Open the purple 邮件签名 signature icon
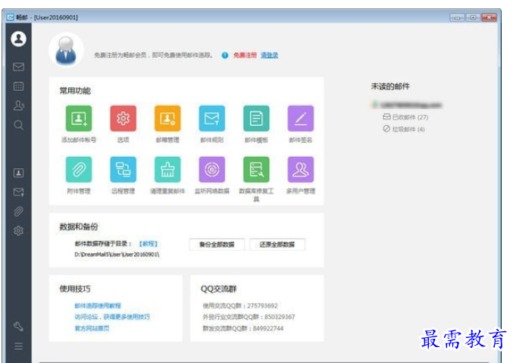The width and height of the screenshot is (513, 363). coord(301,118)
